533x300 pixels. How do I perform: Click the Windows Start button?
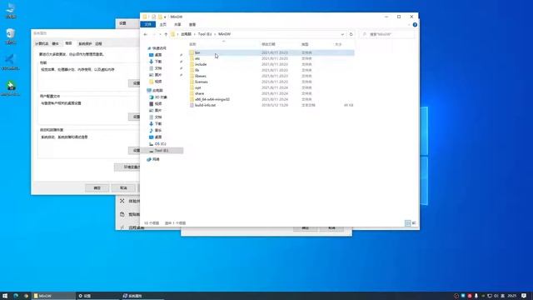coord(5,296)
